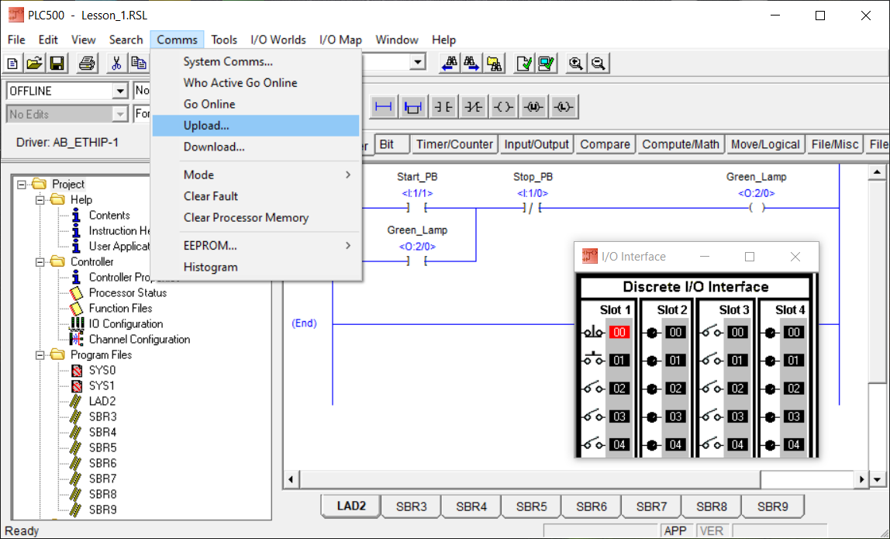Screen dimensions: 890x539
Task: Select LAD2 bottom program tab
Action: click(351, 506)
